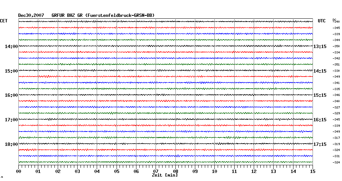Select the "15:00" CET time label
The width and height of the screenshot is (342, 181).
[x=11, y=71]
